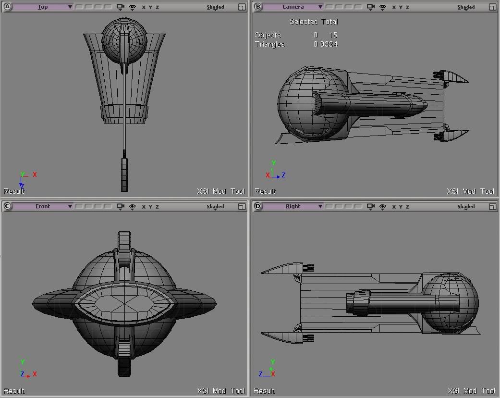Click 'XSI Mod Tool' text in Top viewport
This screenshot has width=500, height=398.
[x=220, y=191]
